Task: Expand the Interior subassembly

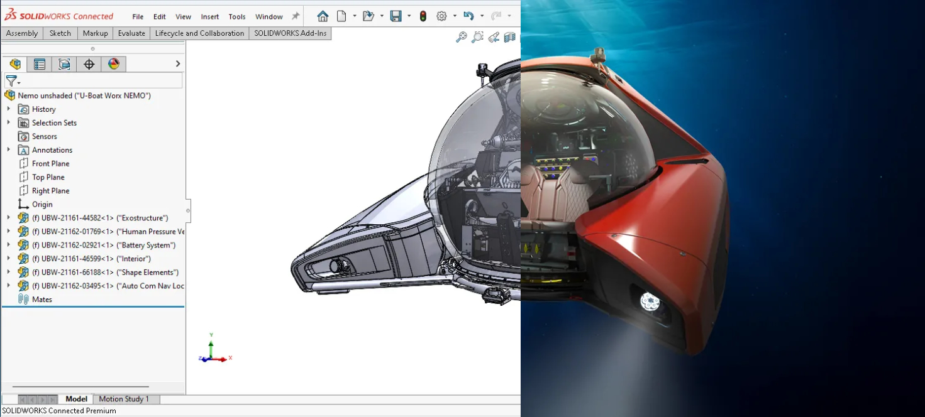Action: pos(8,258)
